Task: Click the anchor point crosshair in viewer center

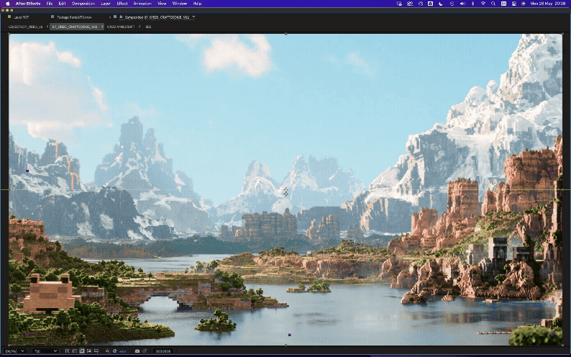Action: (x=285, y=192)
